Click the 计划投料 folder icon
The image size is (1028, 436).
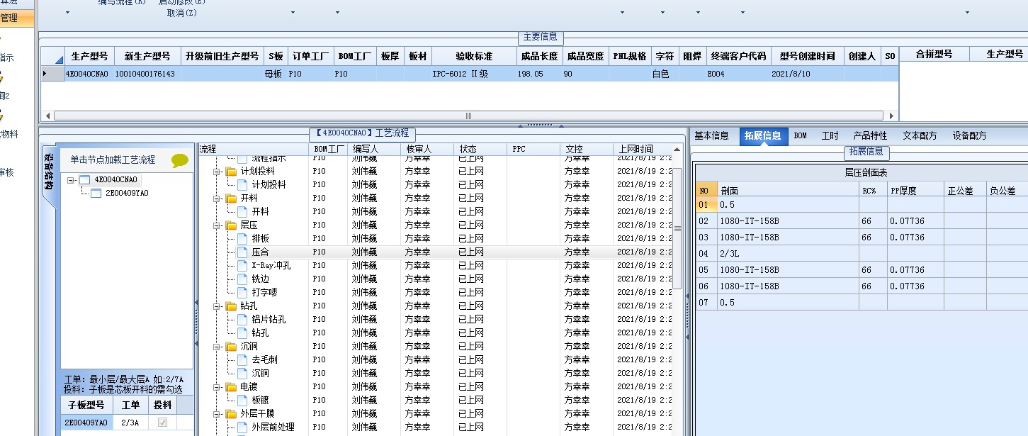[231, 172]
